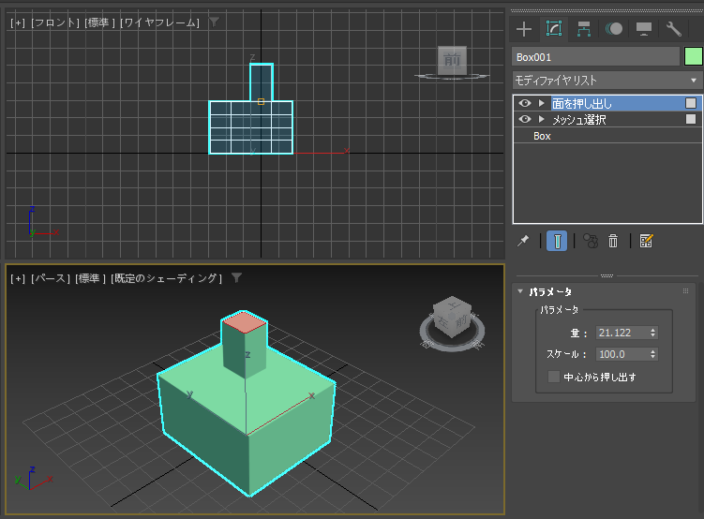
Task: Open the Create command panel tab
Action: [x=524, y=29]
